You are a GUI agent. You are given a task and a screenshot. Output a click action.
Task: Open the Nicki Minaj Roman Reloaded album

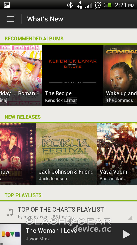21,76
